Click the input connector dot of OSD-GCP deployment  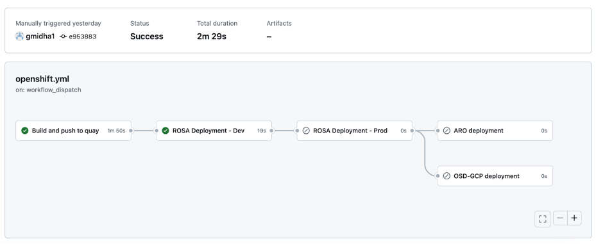pos(438,176)
